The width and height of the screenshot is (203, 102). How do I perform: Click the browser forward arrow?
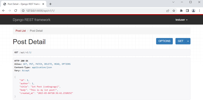[10, 11]
